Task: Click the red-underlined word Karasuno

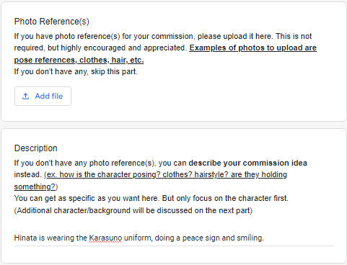Action: [x=105, y=238]
